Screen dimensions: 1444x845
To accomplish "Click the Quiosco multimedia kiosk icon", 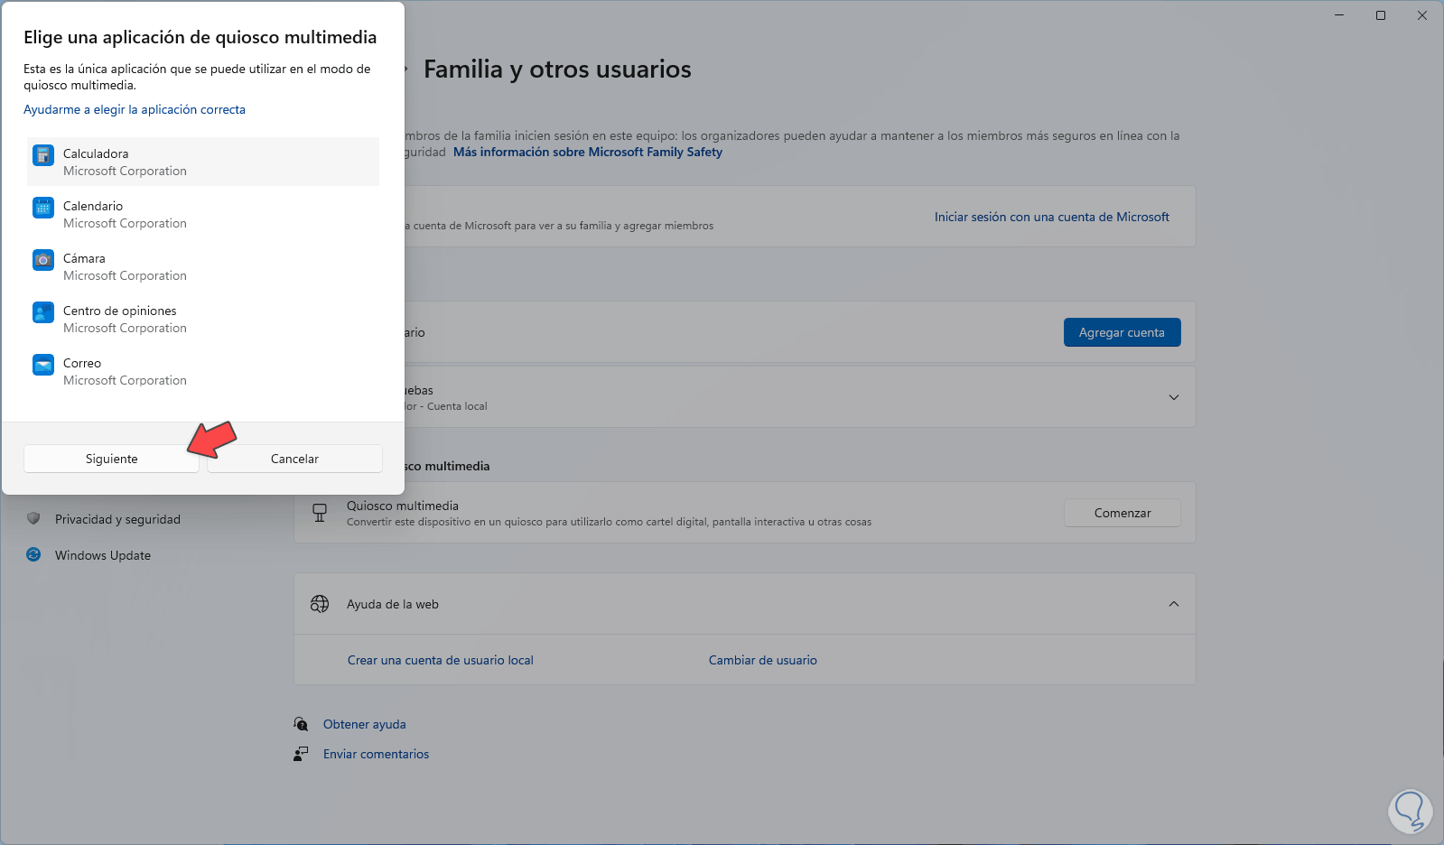I will tap(320, 513).
